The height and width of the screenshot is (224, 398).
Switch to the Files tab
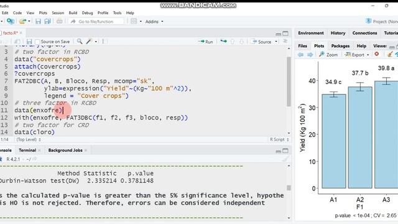tap(302, 46)
